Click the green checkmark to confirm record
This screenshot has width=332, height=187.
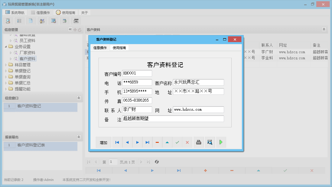tap(177, 142)
